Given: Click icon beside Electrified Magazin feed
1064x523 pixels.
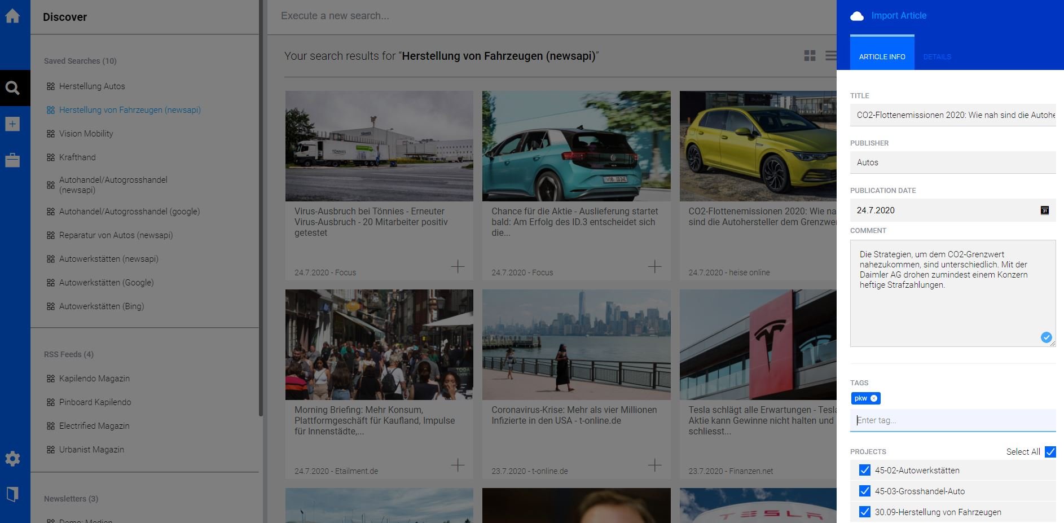Looking at the screenshot, I should coord(51,426).
